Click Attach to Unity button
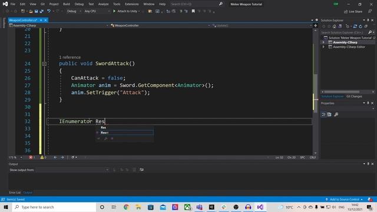Viewport: 377px width, 212px height. (127, 11)
